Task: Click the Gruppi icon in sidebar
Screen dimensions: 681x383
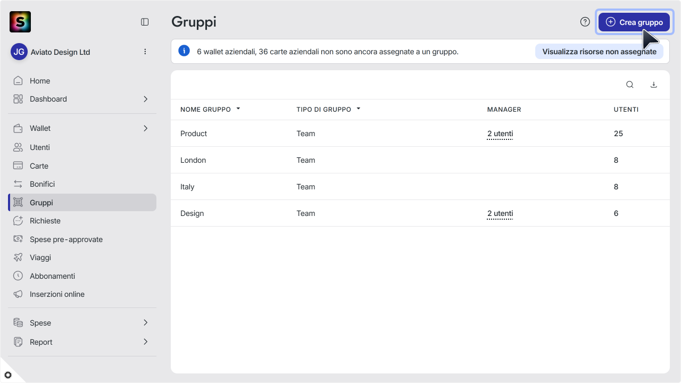Action: pos(18,203)
